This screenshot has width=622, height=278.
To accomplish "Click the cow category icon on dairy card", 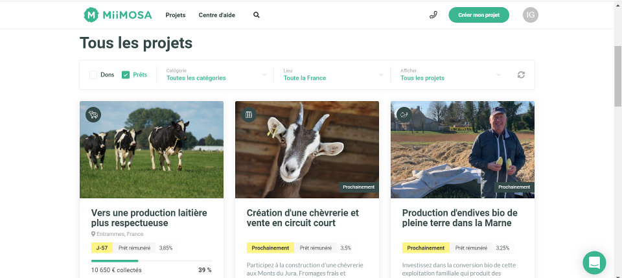I will (x=94, y=115).
